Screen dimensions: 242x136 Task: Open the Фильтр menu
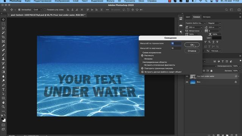pyautogui.click(x=110, y=1)
